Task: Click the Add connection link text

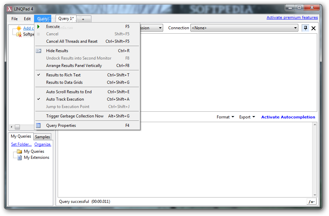Action: [x=29, y=28]
